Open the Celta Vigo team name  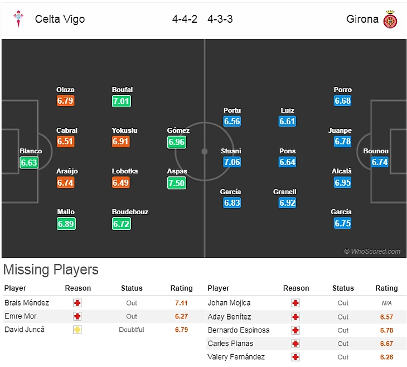60,20
